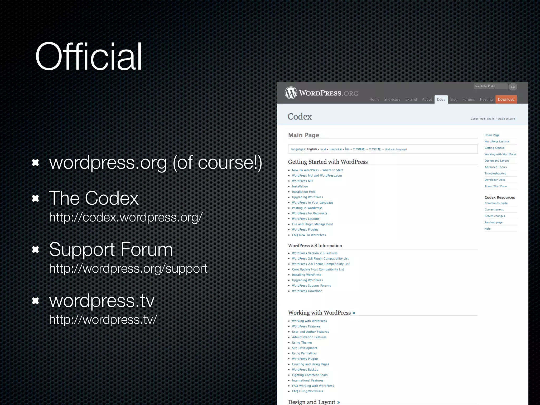Click the Log in link
The width and height of the screenshot is (540, 405).
coord(491,119)
